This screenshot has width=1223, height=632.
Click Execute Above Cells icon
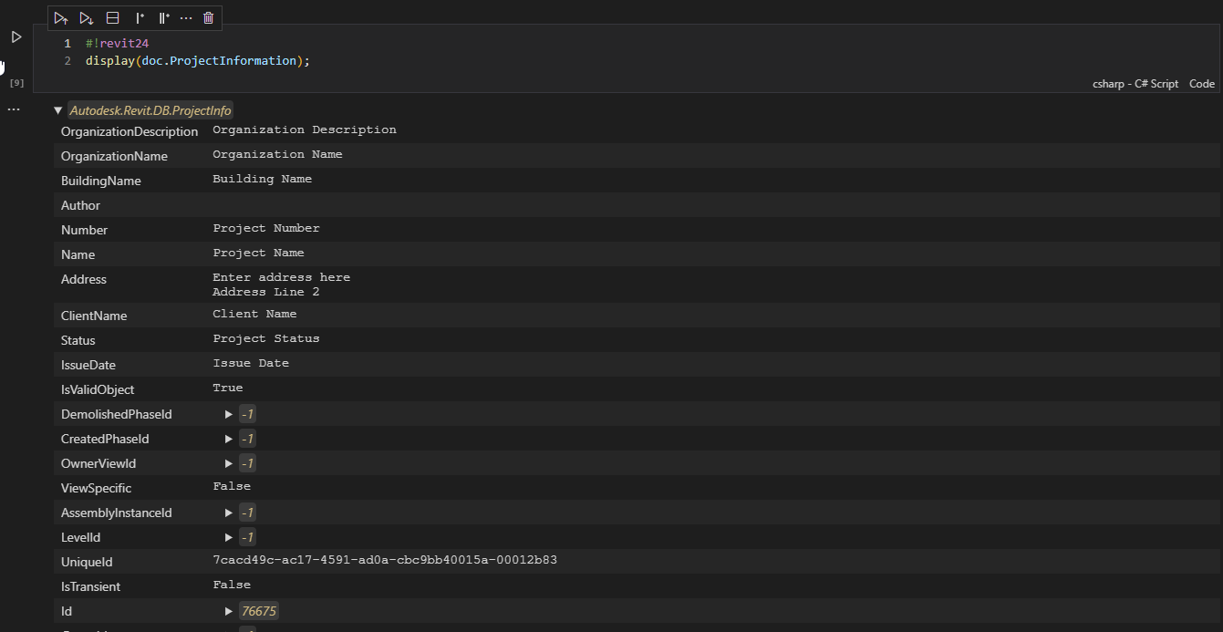click(61, 17)
